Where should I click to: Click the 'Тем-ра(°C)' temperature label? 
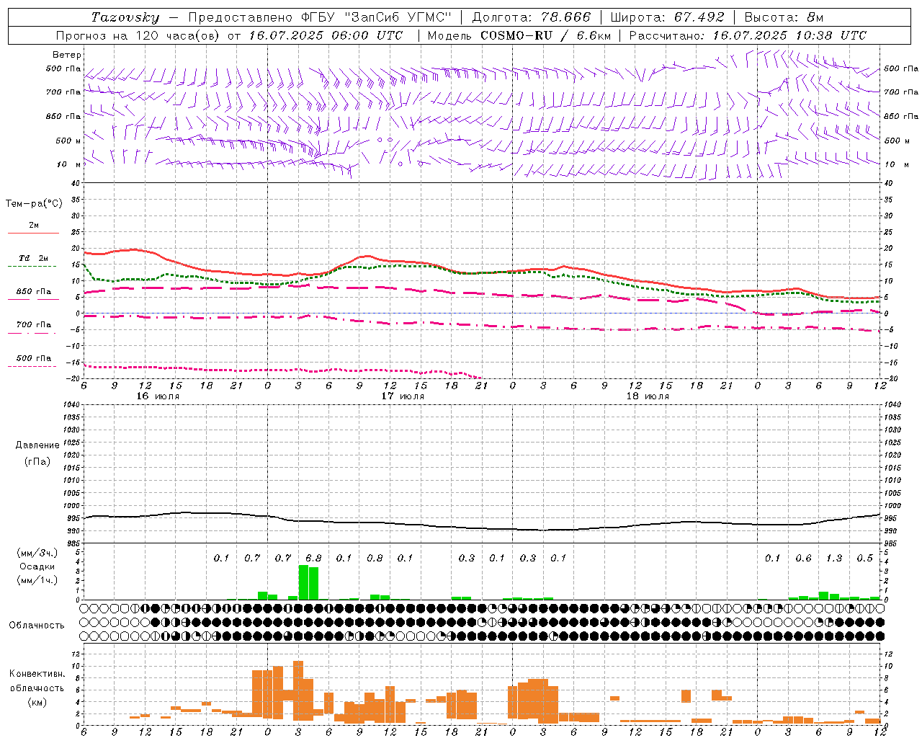click(34, 204)
